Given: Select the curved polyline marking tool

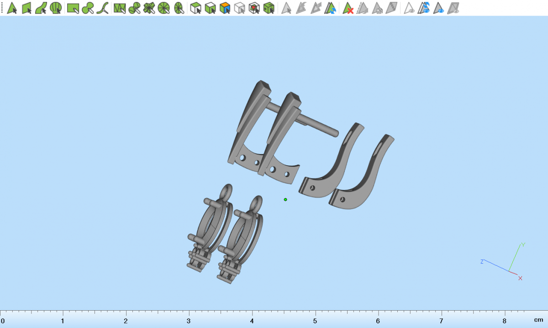Looking at the screenshot, I should click(x=103, y=8).
